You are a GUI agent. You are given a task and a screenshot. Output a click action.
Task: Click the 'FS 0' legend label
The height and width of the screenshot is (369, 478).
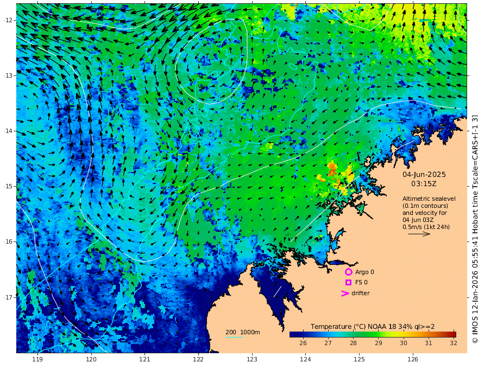(x=361, y=282)
